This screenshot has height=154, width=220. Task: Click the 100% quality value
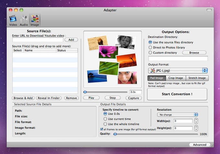tap(203, 134)
